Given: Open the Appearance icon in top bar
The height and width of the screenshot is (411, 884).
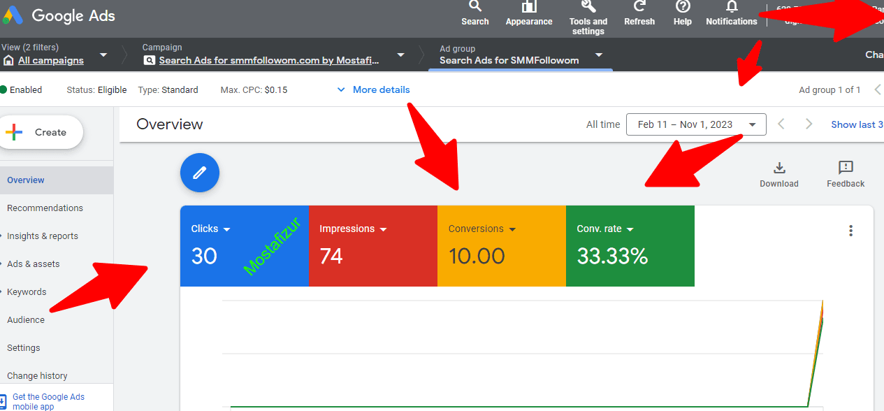Looking at the screenshot, I should (x=529, y=7).
